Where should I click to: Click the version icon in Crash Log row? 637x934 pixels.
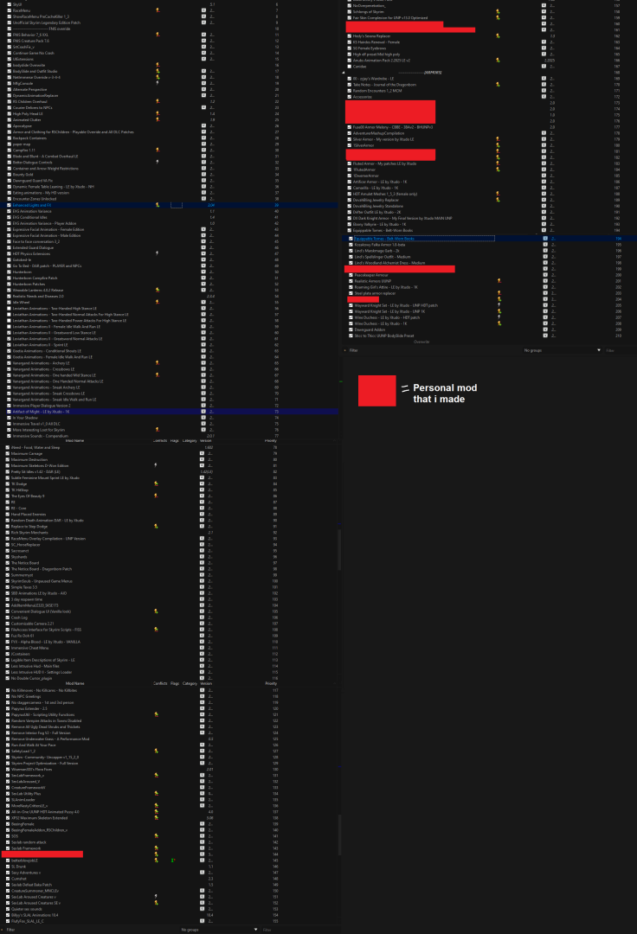point(202,617)
